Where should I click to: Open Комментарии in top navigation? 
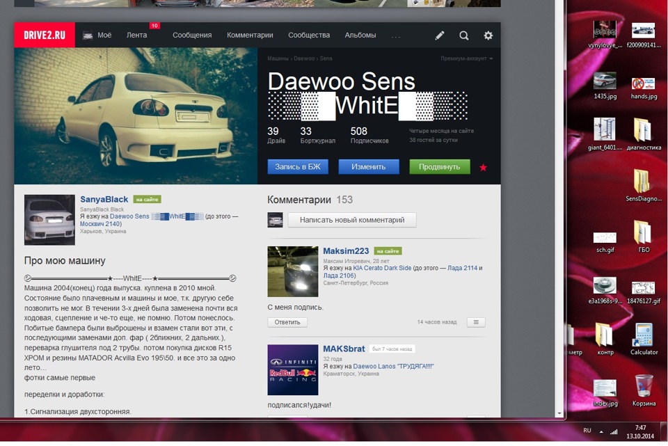coord(250,35)
